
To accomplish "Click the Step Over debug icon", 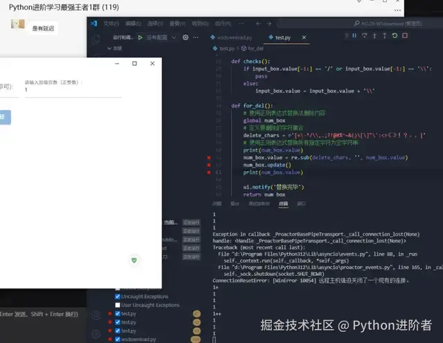I will pyautogui.click(x=365, y=35).
